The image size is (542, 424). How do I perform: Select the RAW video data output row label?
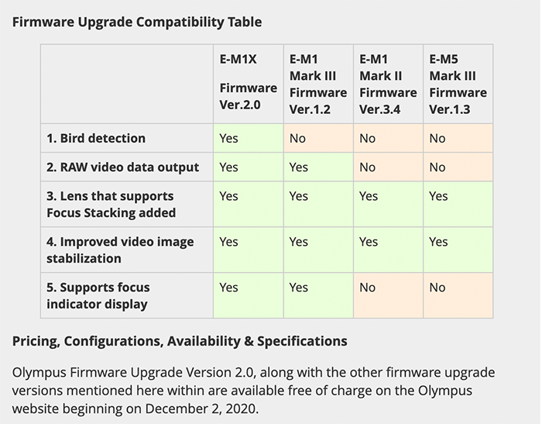tap(122, 167)
